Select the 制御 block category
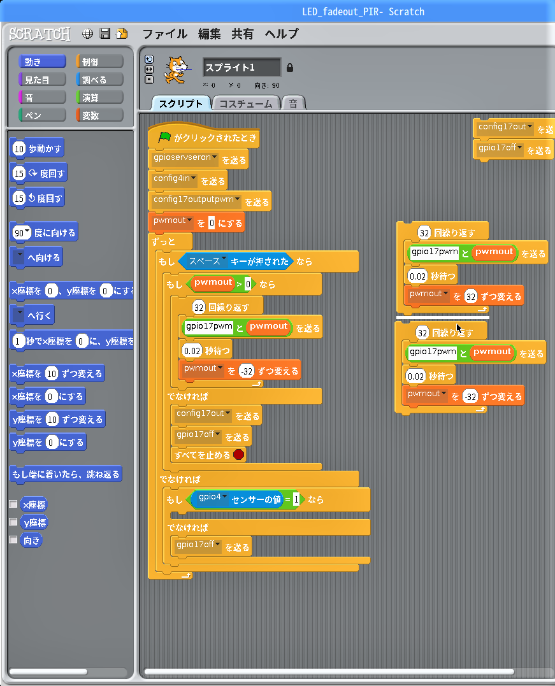The height and width of the screenshot is (686, 555). pos(99,61)
